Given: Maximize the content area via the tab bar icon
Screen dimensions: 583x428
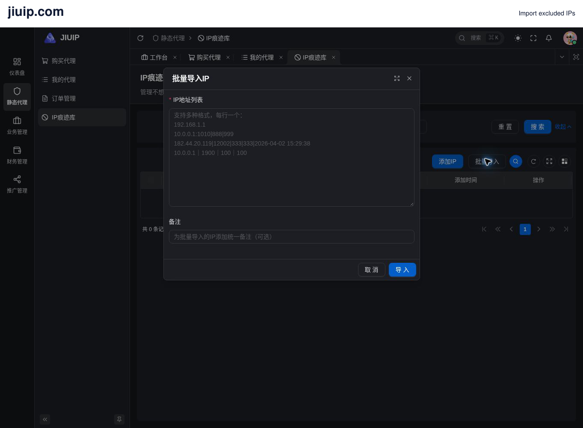Looking at the screenshot, I should pos(576,57).
